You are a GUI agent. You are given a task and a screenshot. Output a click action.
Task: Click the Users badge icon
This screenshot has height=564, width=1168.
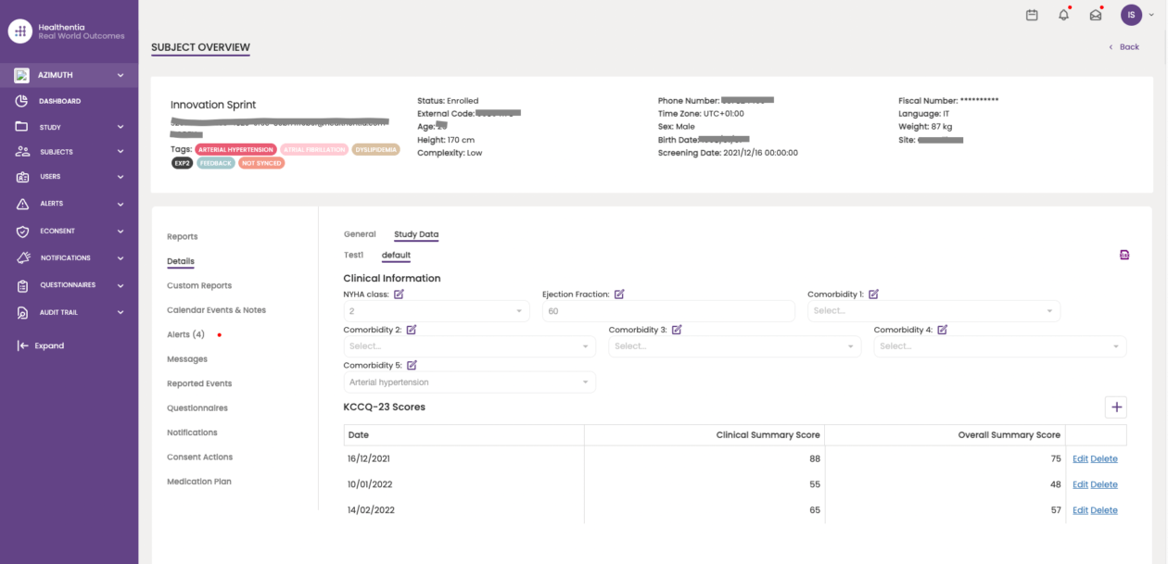click(x=22, y=177)
